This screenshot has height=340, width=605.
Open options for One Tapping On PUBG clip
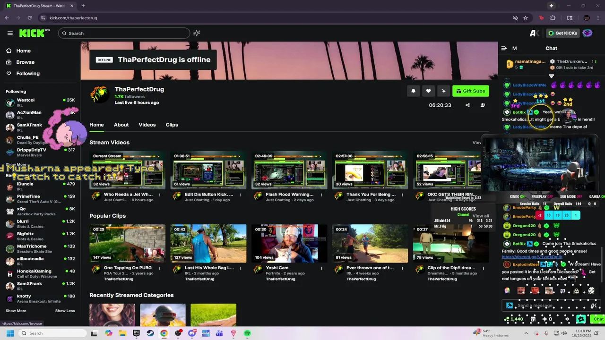[160, 268]
